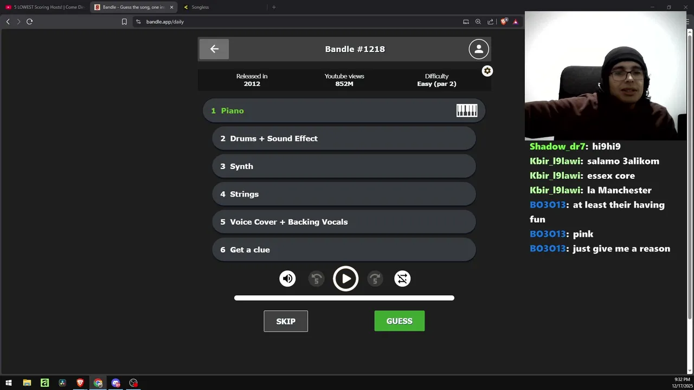Click the piano keyboard icon
Viewport: 694px width, 390px height.
(x=467, y=110)
